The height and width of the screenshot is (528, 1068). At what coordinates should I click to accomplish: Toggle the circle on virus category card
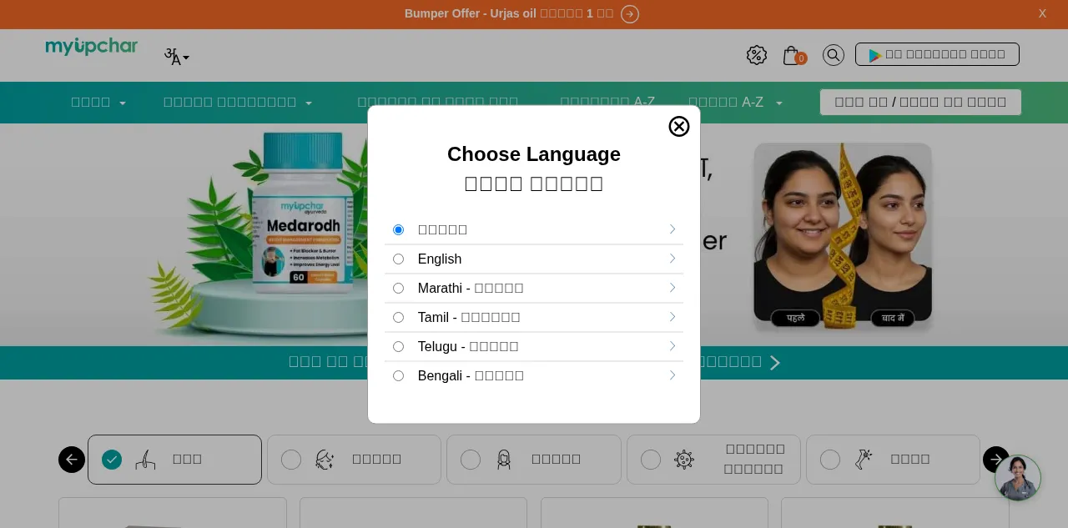[x=651, y=460]
